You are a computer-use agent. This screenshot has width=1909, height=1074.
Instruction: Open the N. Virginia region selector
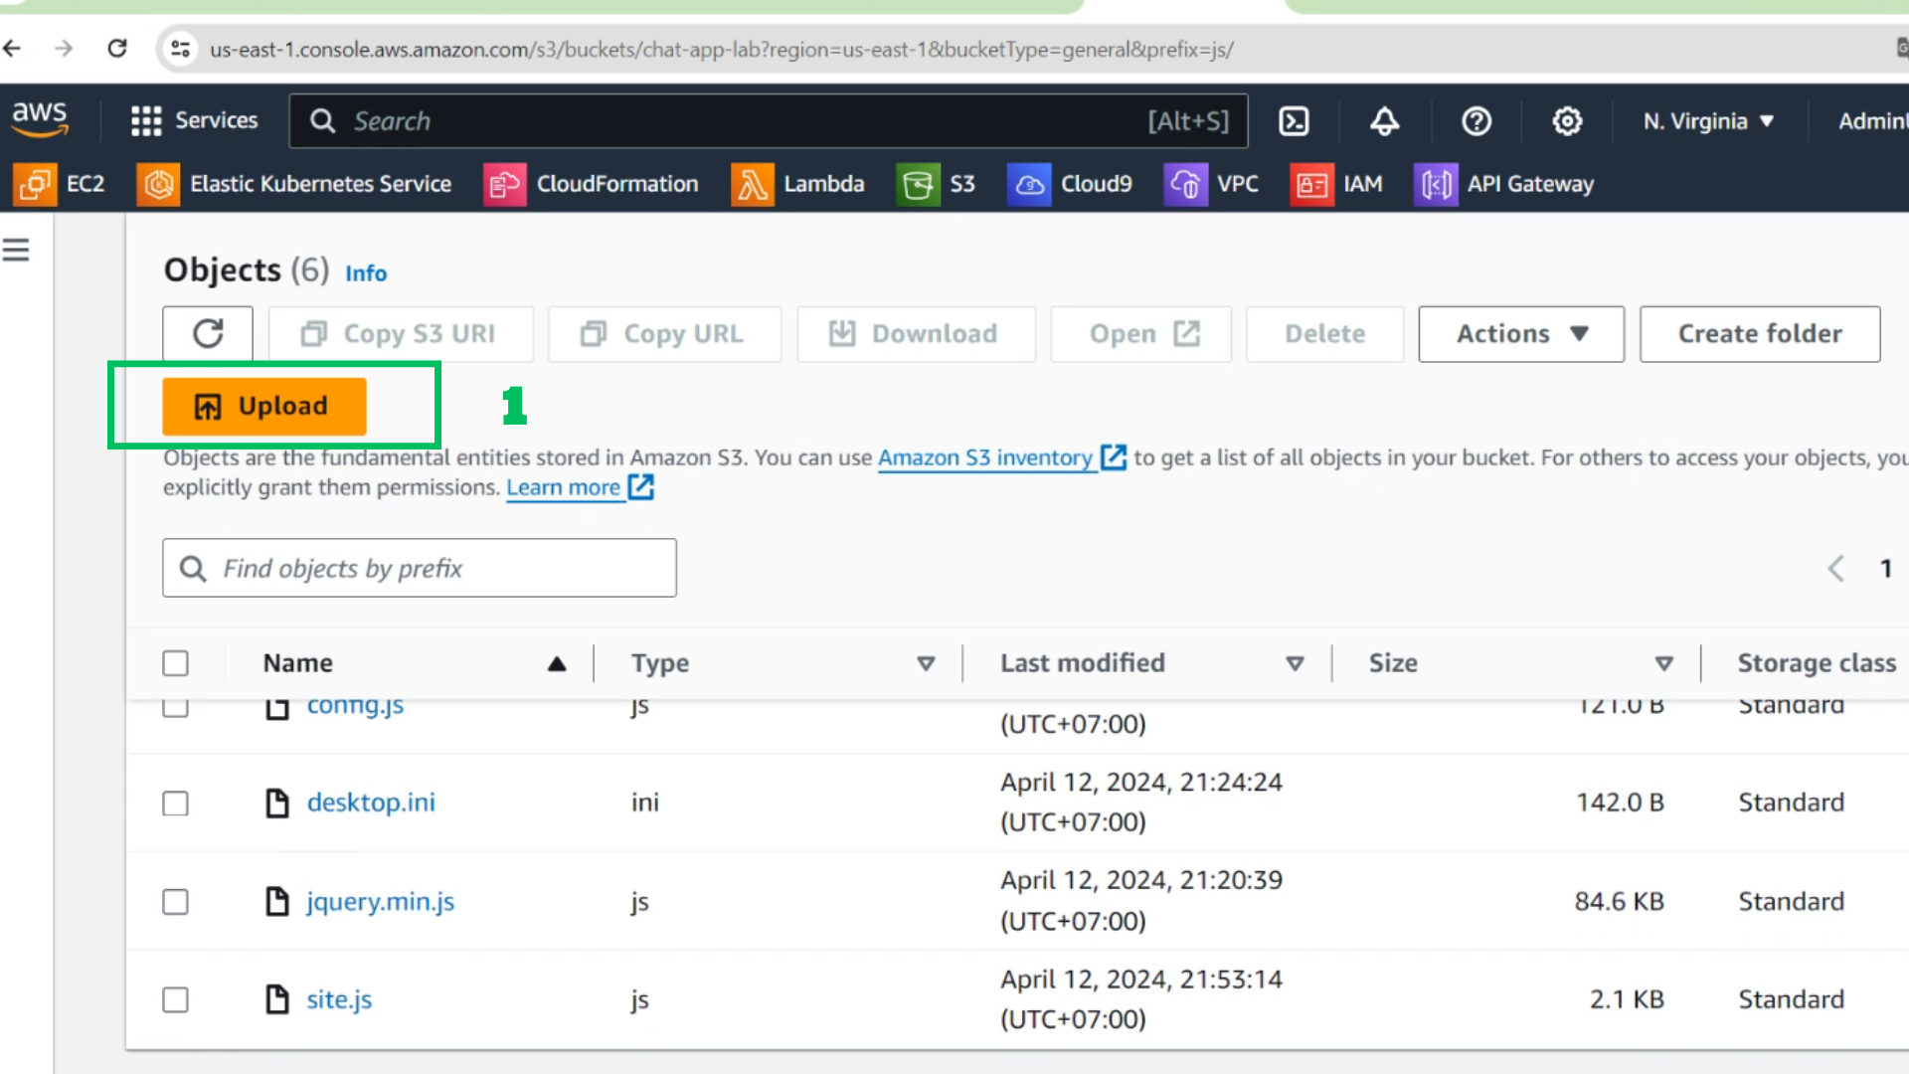(1708, 121)
